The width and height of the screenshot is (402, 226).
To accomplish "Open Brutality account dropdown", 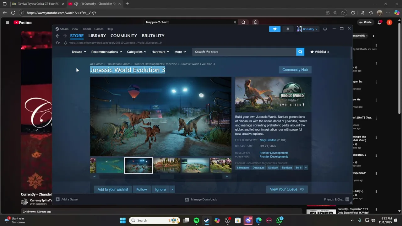I will pos(307,29).
